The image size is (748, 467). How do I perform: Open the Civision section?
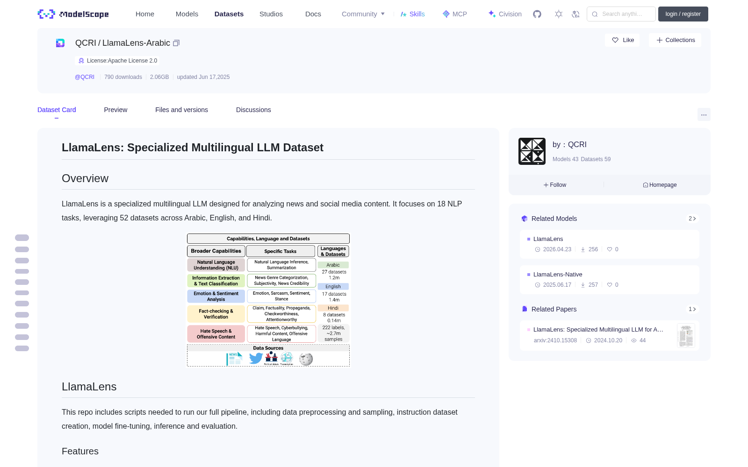coord(505,14)
